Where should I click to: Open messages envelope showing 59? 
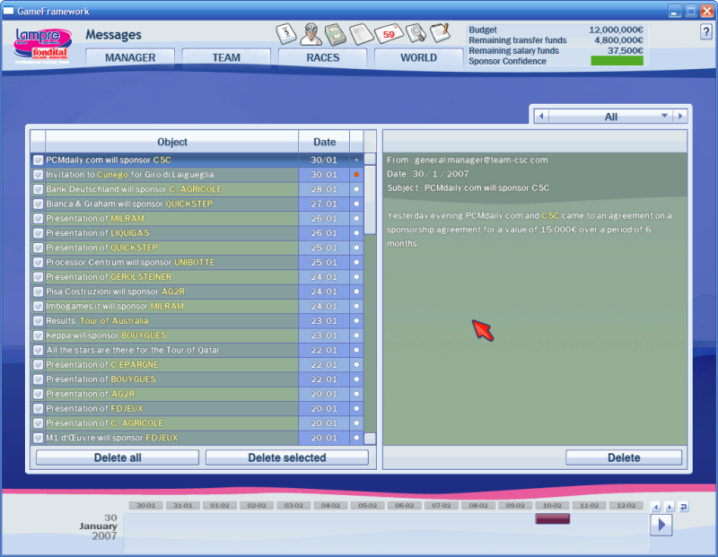point(389,34)
